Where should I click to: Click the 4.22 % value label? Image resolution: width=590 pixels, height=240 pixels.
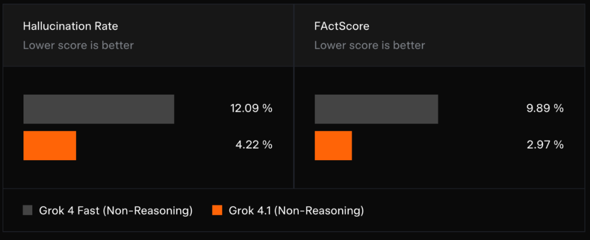(253, 145)
